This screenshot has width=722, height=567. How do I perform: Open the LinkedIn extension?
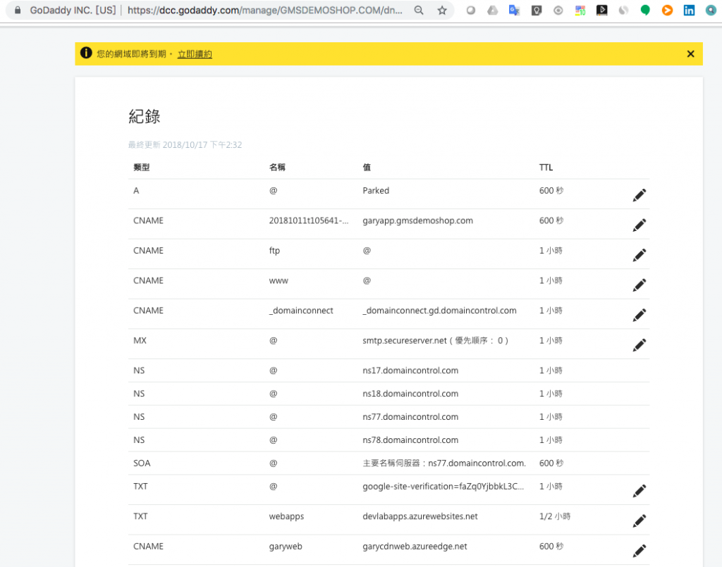pos(689,10)
